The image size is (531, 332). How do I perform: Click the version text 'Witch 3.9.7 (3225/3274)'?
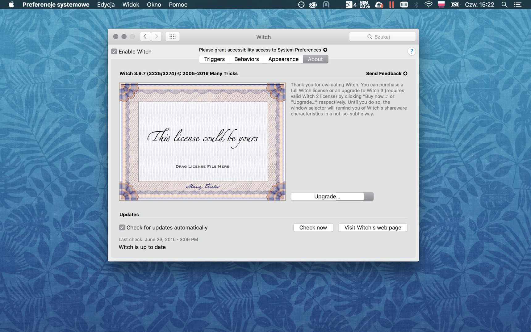coord(148,74)
